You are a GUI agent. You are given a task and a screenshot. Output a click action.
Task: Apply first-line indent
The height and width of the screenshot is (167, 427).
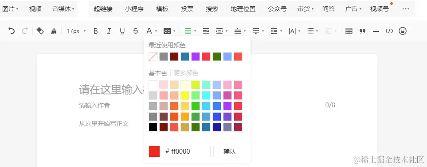pyautogui.click(x=206, y=31)
